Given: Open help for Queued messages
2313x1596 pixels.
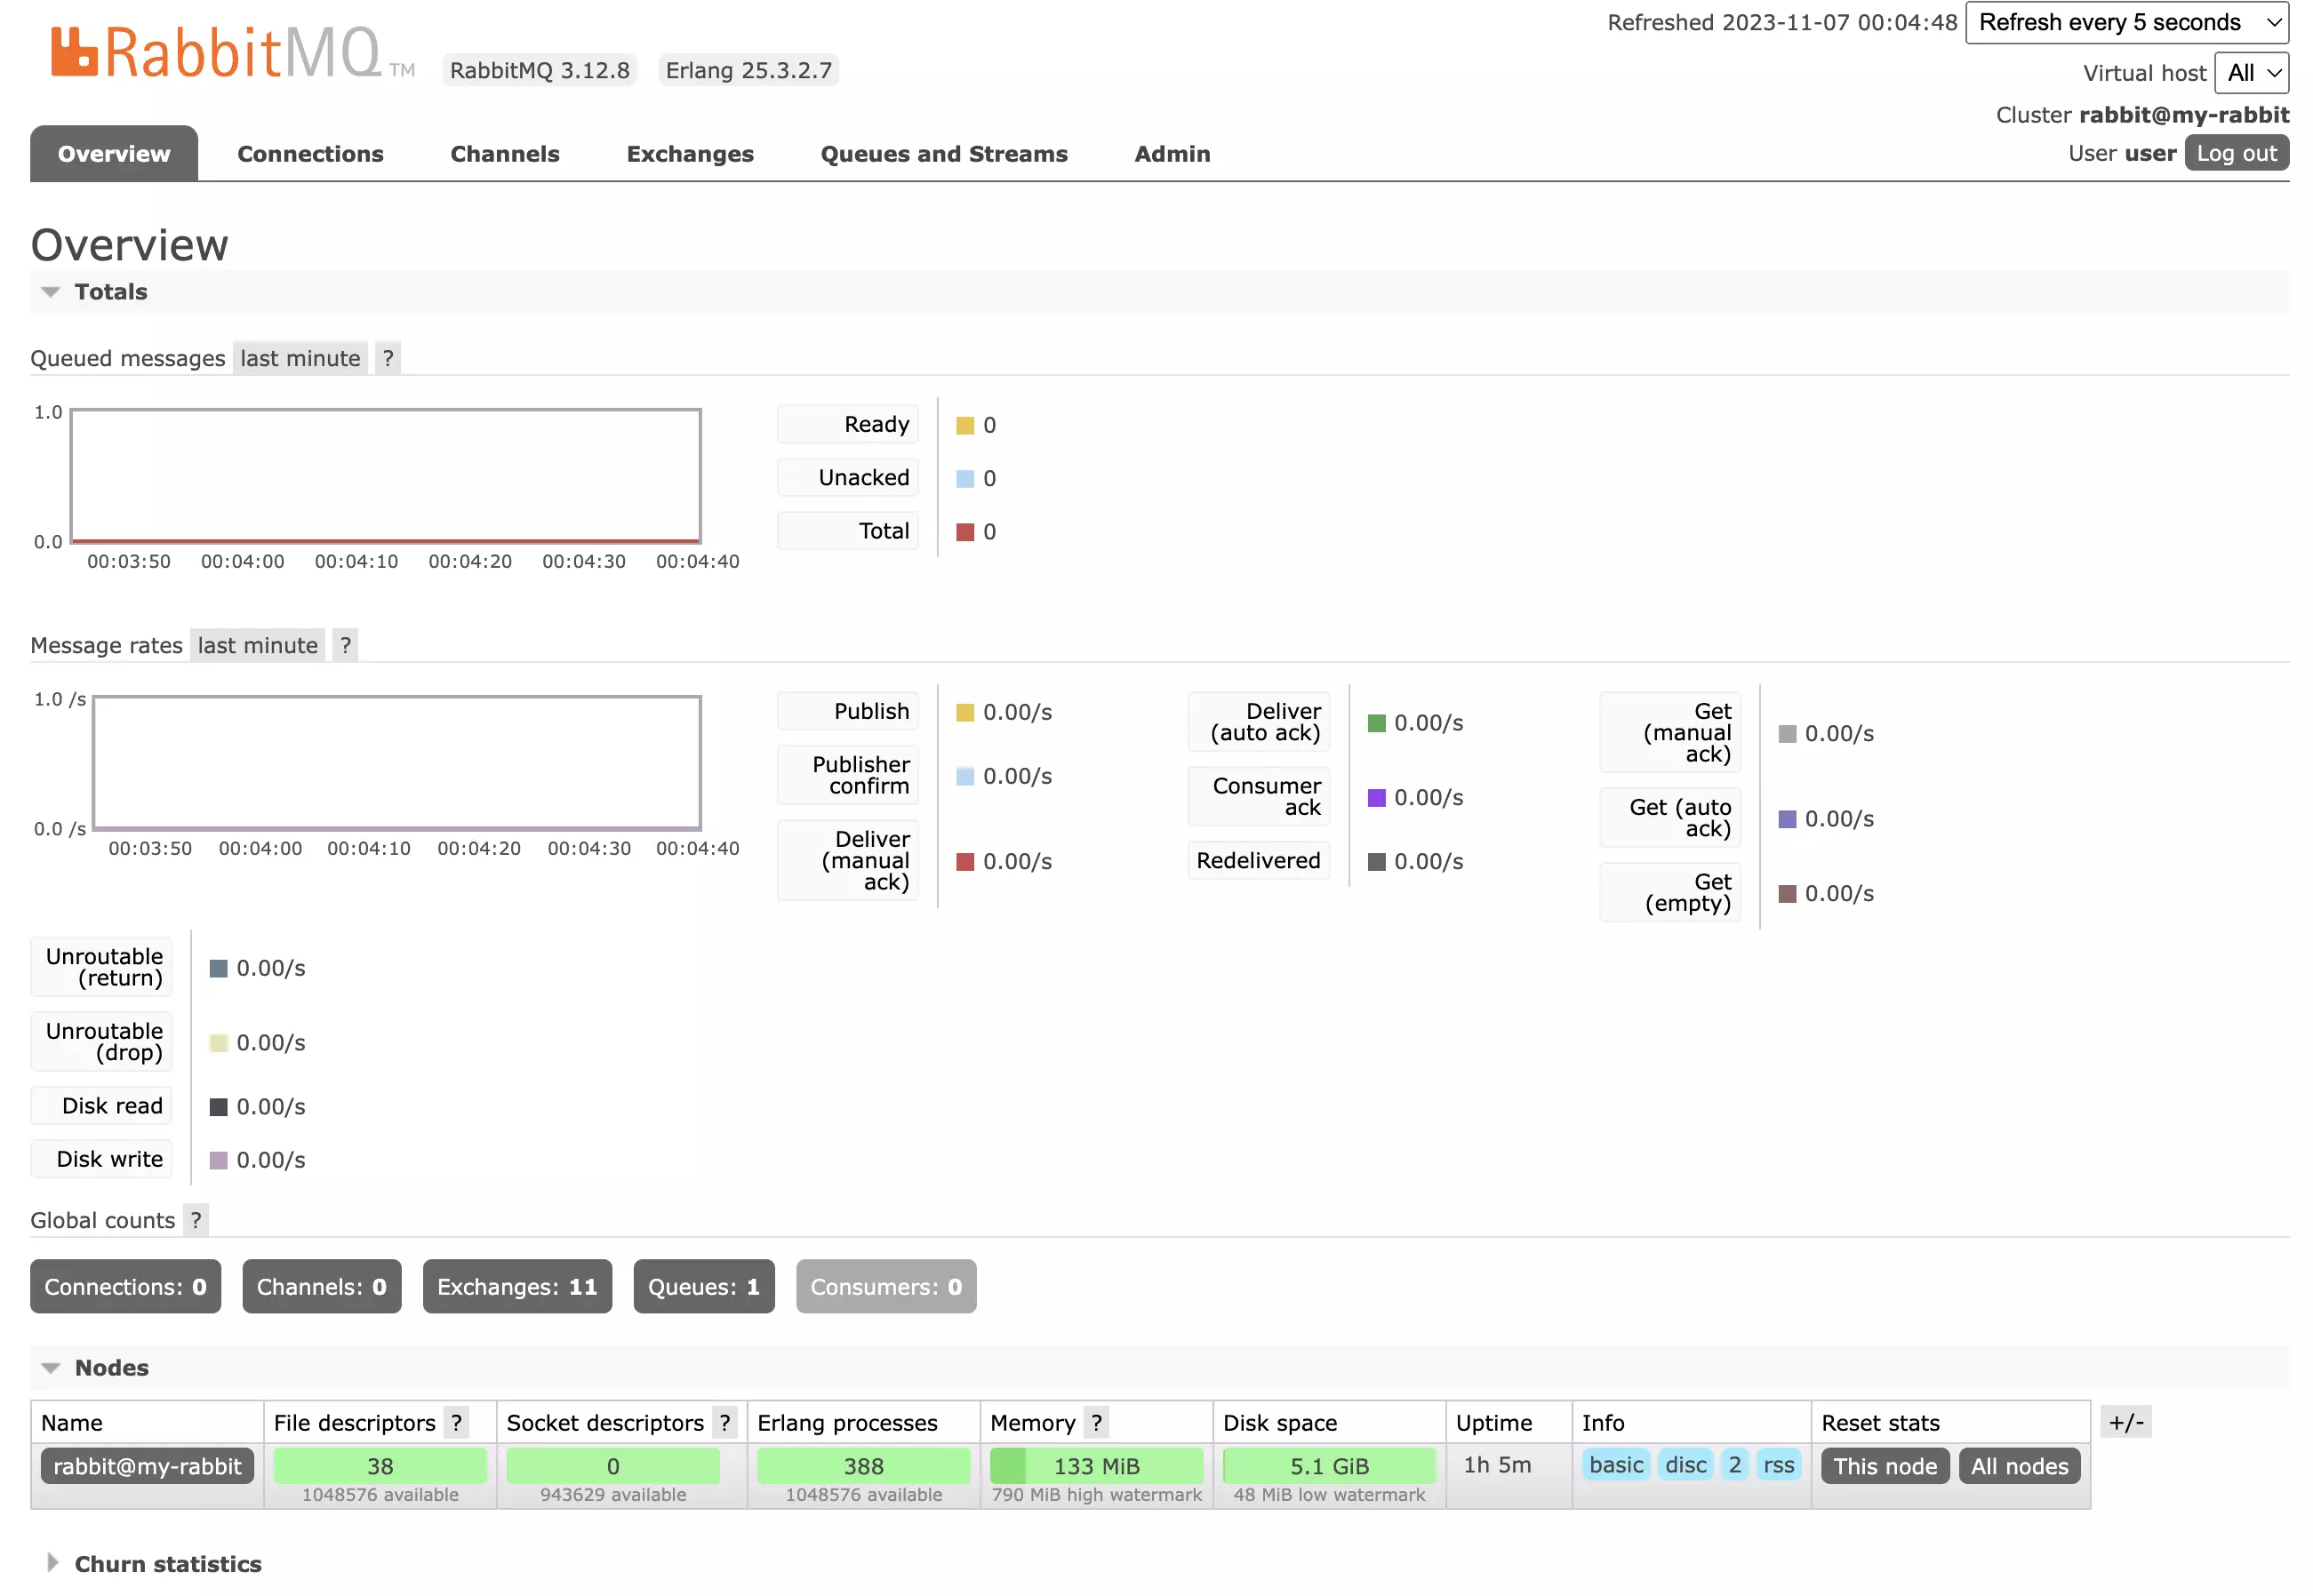Looking at the screenshot, I should 388,358.
